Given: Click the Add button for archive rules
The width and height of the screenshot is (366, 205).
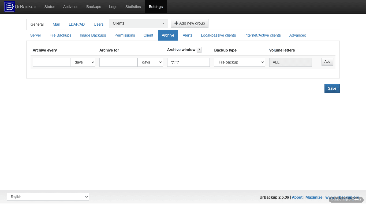Looking at the screenshot, I should pos(327,62).
